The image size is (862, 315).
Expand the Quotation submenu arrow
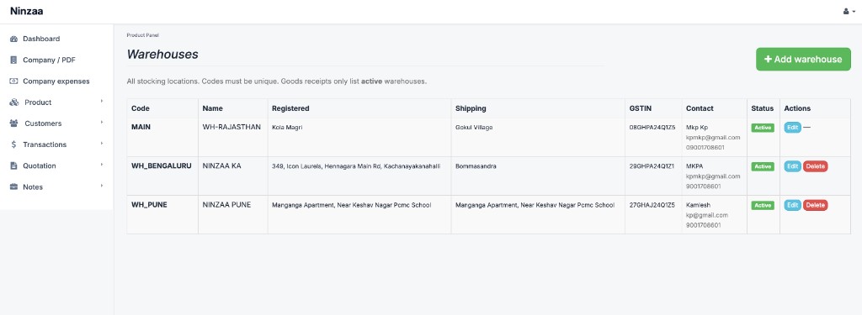102,165
